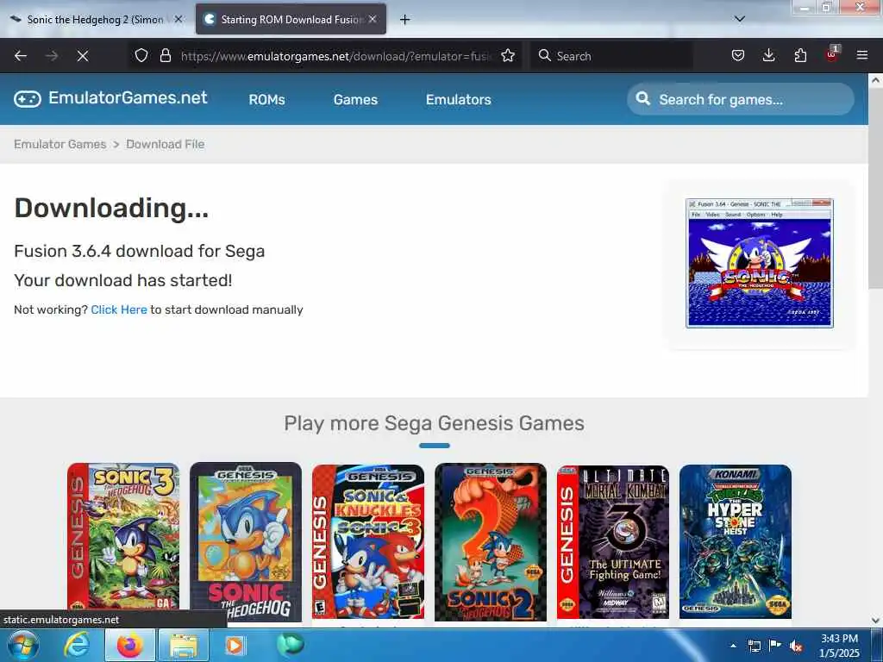Click the network tray icon
This screenshot has width=883, height=662.
[754, 646]
